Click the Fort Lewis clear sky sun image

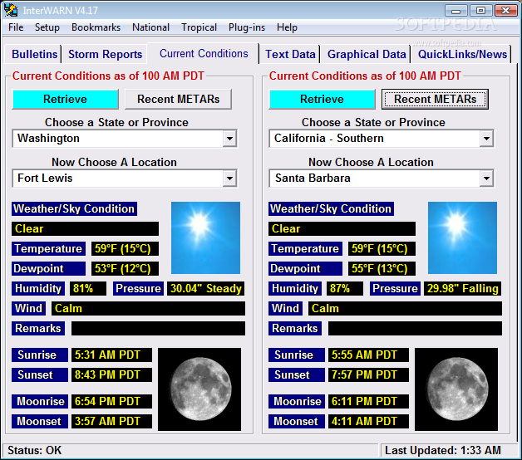[x=205, y=237]
